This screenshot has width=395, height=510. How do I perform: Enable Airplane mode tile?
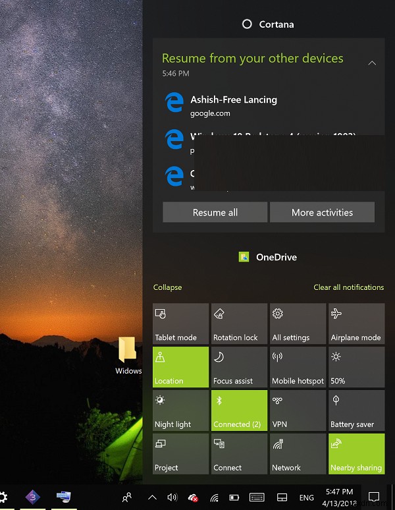pos(357,324)
